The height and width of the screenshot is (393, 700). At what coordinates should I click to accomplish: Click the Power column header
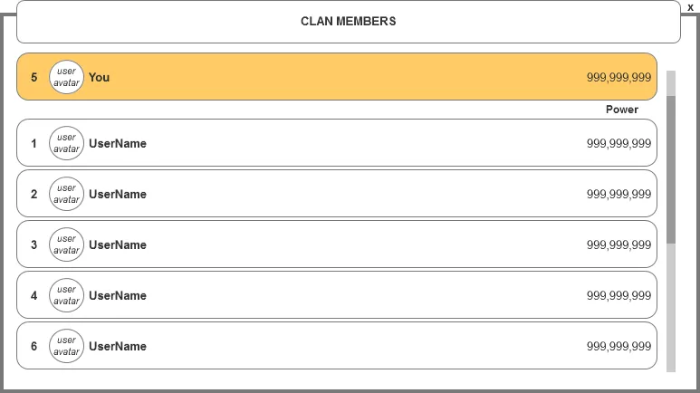click(x=622, y=110)
